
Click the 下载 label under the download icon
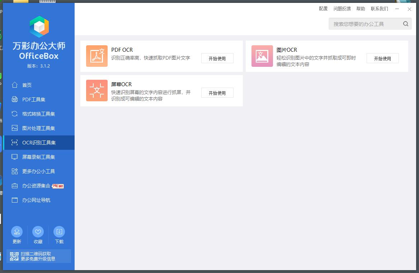(59, 241)
